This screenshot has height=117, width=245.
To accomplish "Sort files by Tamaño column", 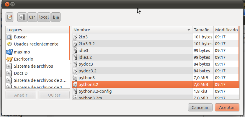I will (x=203, y=30).
